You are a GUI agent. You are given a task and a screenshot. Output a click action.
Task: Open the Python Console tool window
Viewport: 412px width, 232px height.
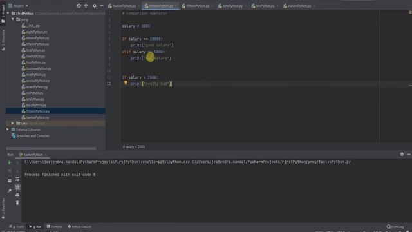point(80,227)
